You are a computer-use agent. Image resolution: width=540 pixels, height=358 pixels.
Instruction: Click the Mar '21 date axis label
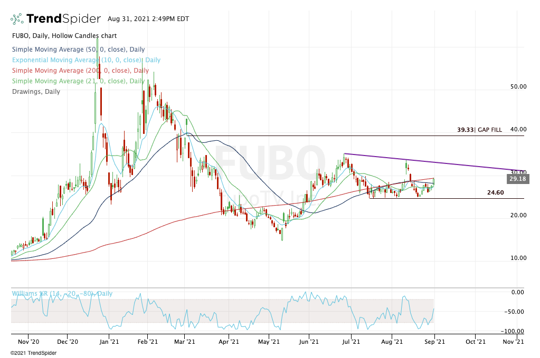click(185, 342)
